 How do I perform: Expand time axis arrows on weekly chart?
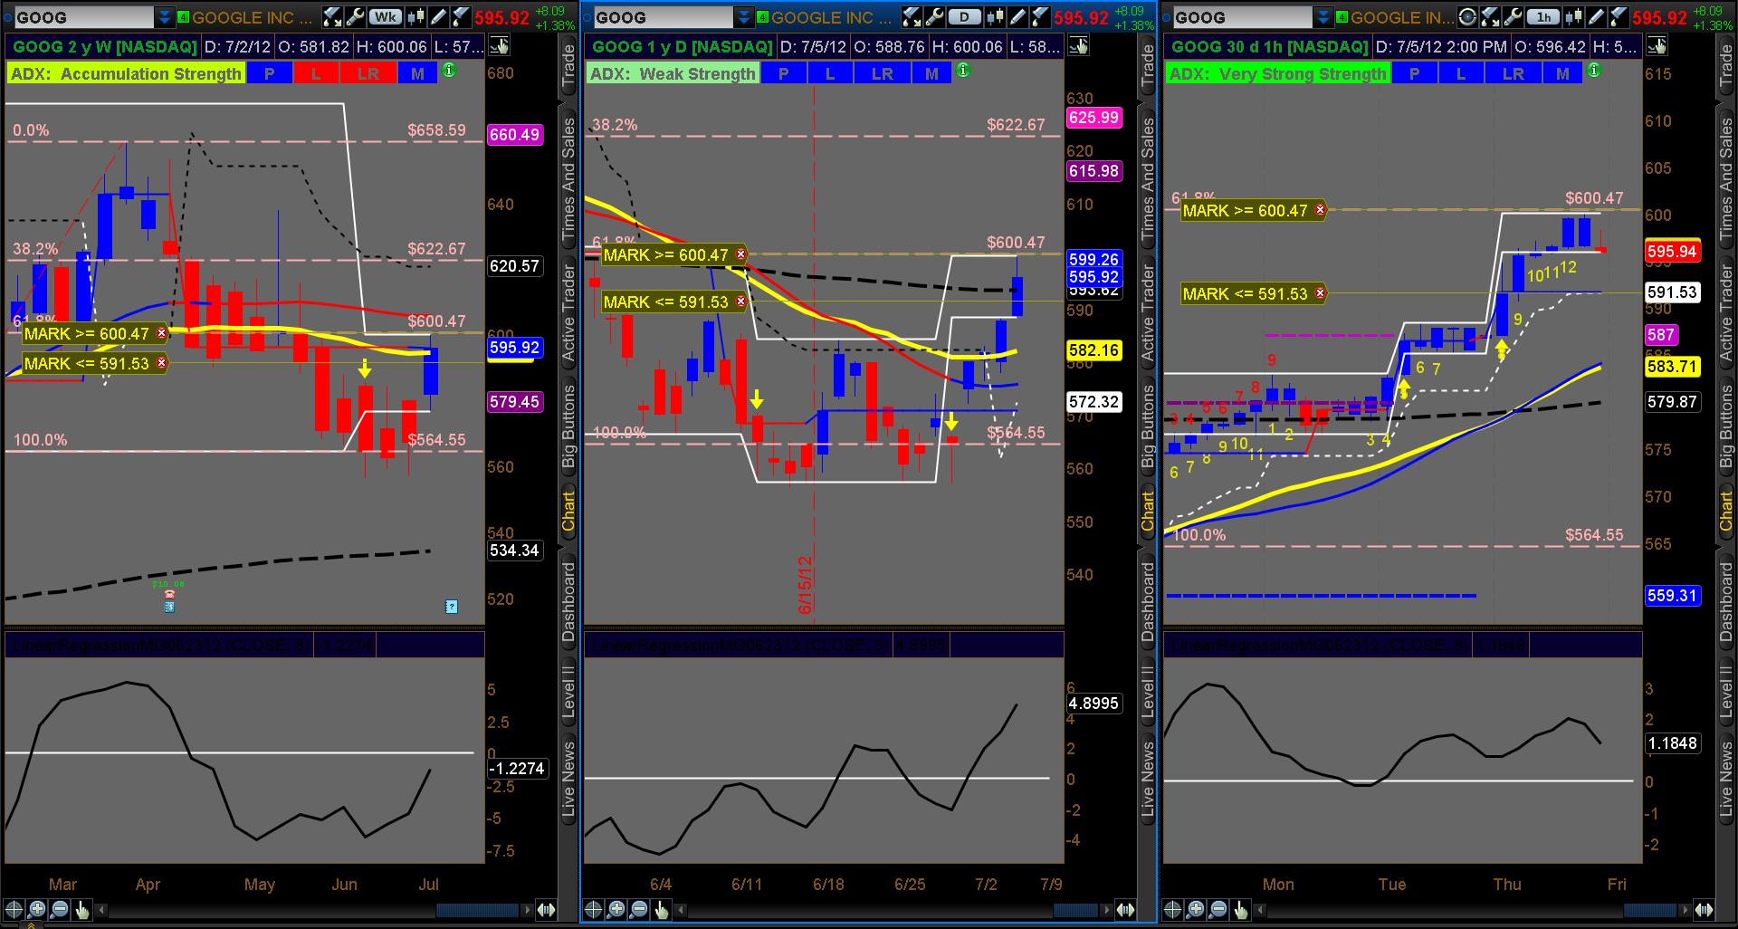click(x=546, y=910)
